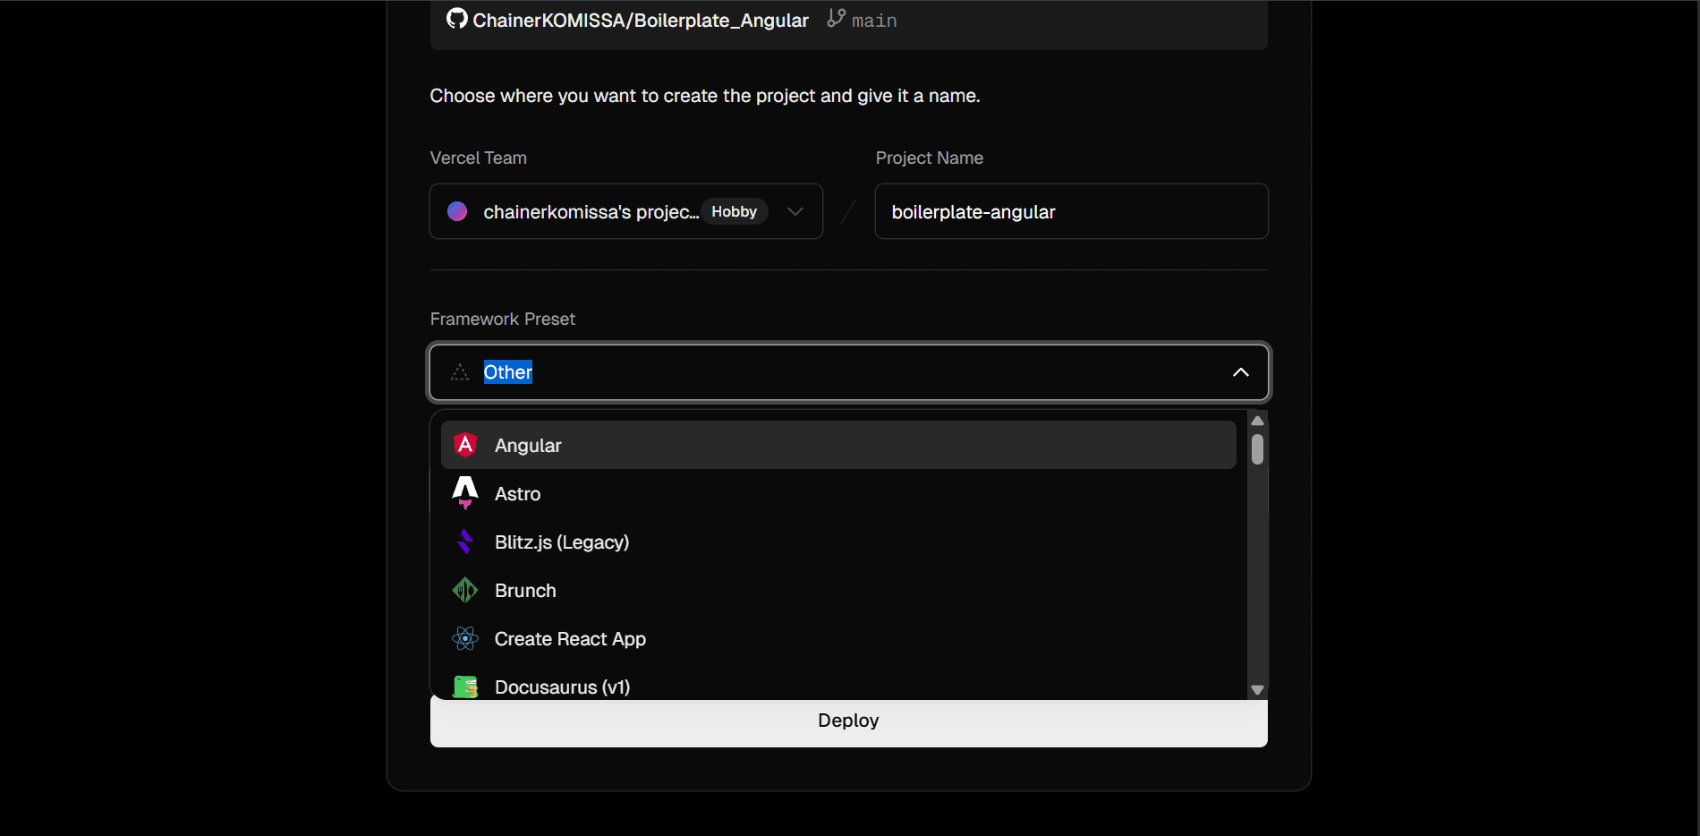Click the Docusaurus dinosaur icon
The height and width of the screenshot is (836, 1700).
point(465,687)
